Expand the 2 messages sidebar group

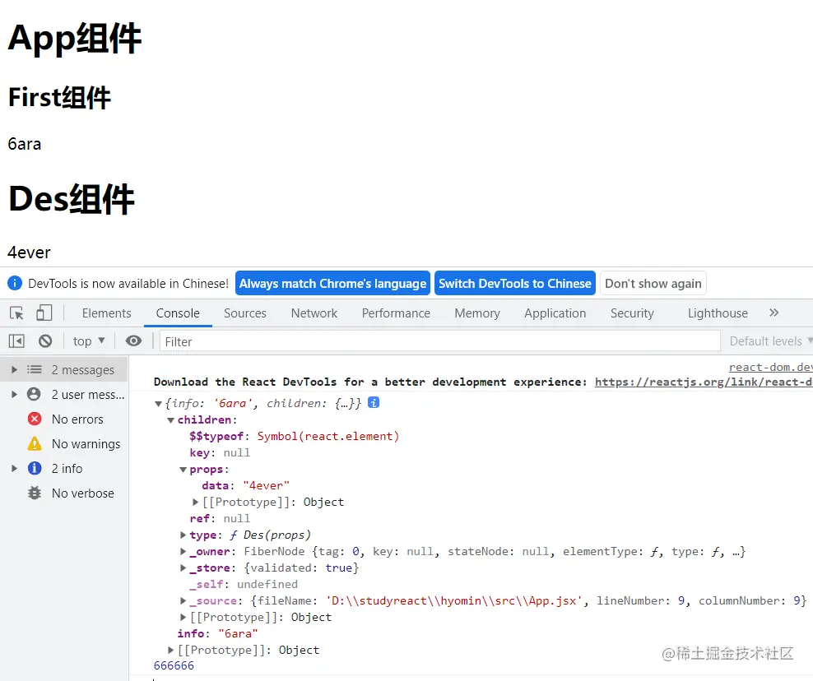[15, 369]
